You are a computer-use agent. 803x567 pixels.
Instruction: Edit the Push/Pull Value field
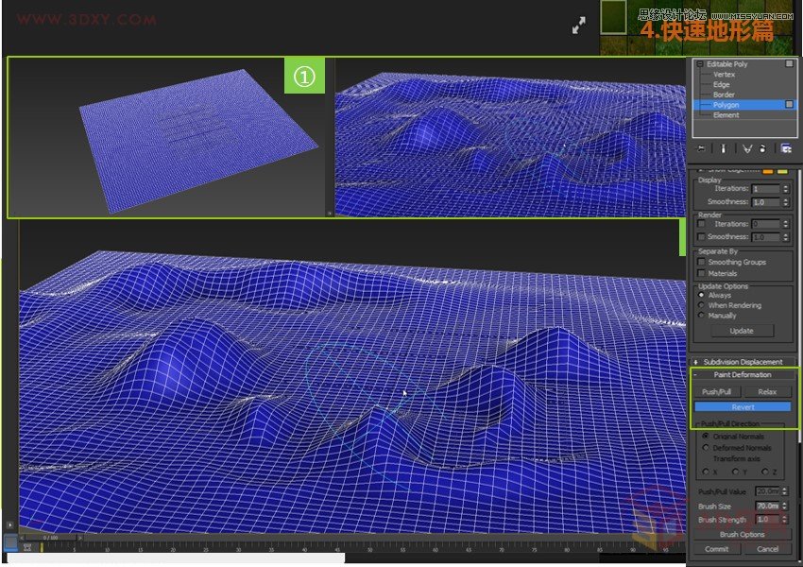[x=767, y=490]
